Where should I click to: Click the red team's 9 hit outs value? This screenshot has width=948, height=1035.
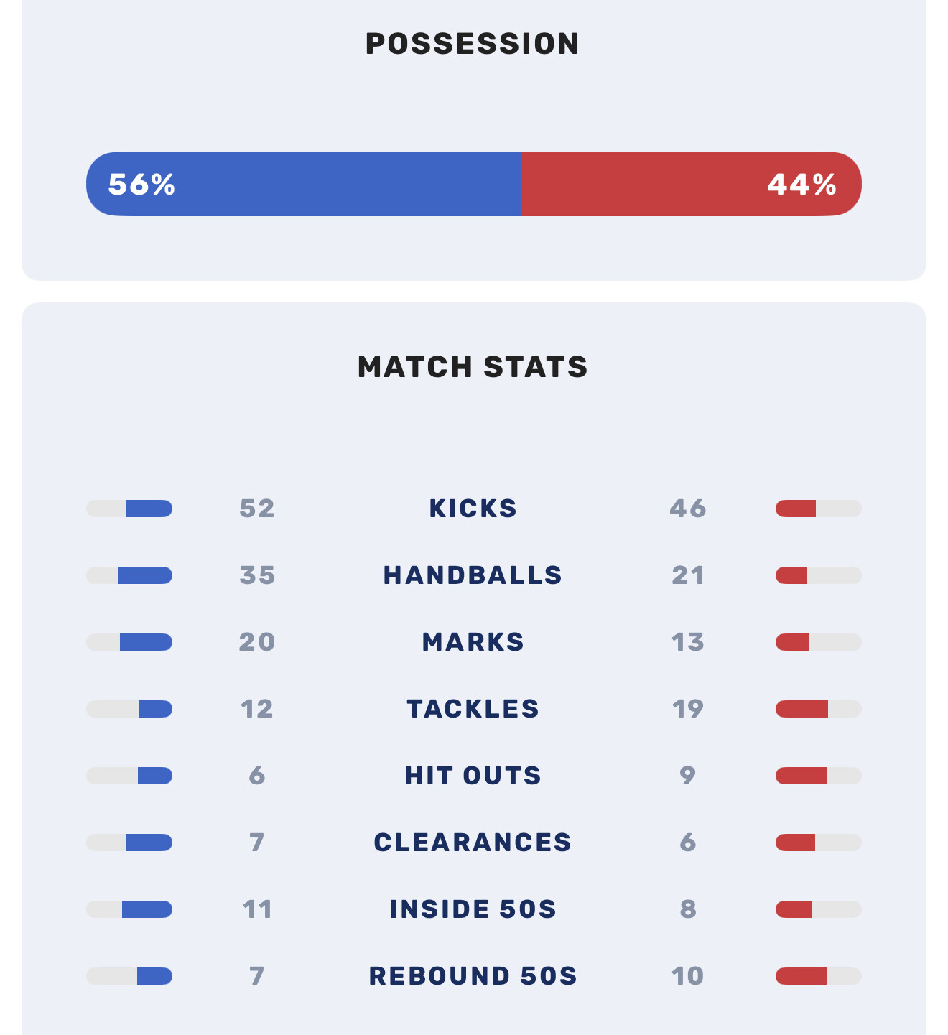(x=687, y=776)
